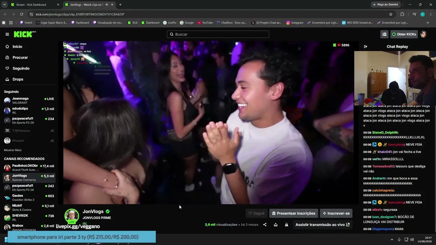
Task: Bookmark this page with the star
Action: 391,14
